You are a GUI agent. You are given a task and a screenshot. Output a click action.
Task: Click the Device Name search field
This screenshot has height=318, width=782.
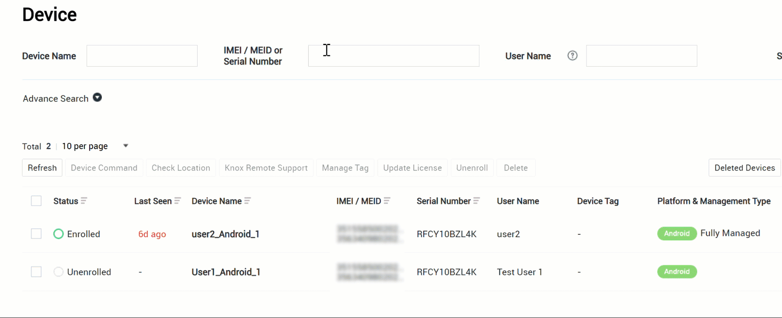[142, 56]
